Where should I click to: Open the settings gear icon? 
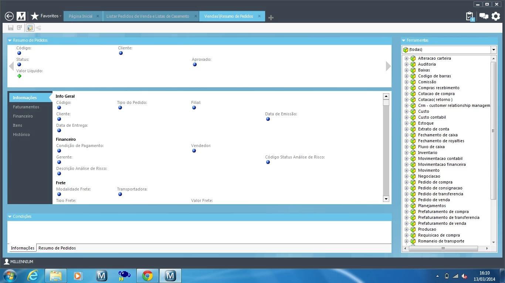pos(496,16)
